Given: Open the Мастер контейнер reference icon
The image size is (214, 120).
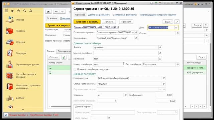Looking at the screenshot, I should coord(160,53).
